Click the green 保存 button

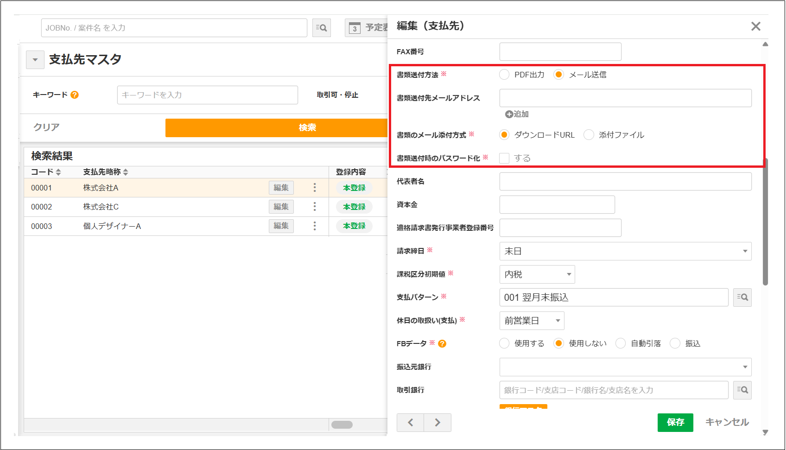[675, 422]
